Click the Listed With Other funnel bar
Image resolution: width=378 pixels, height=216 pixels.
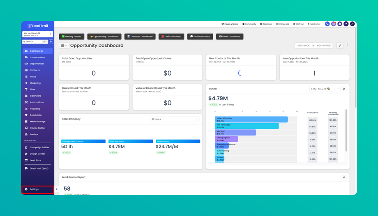251,119
